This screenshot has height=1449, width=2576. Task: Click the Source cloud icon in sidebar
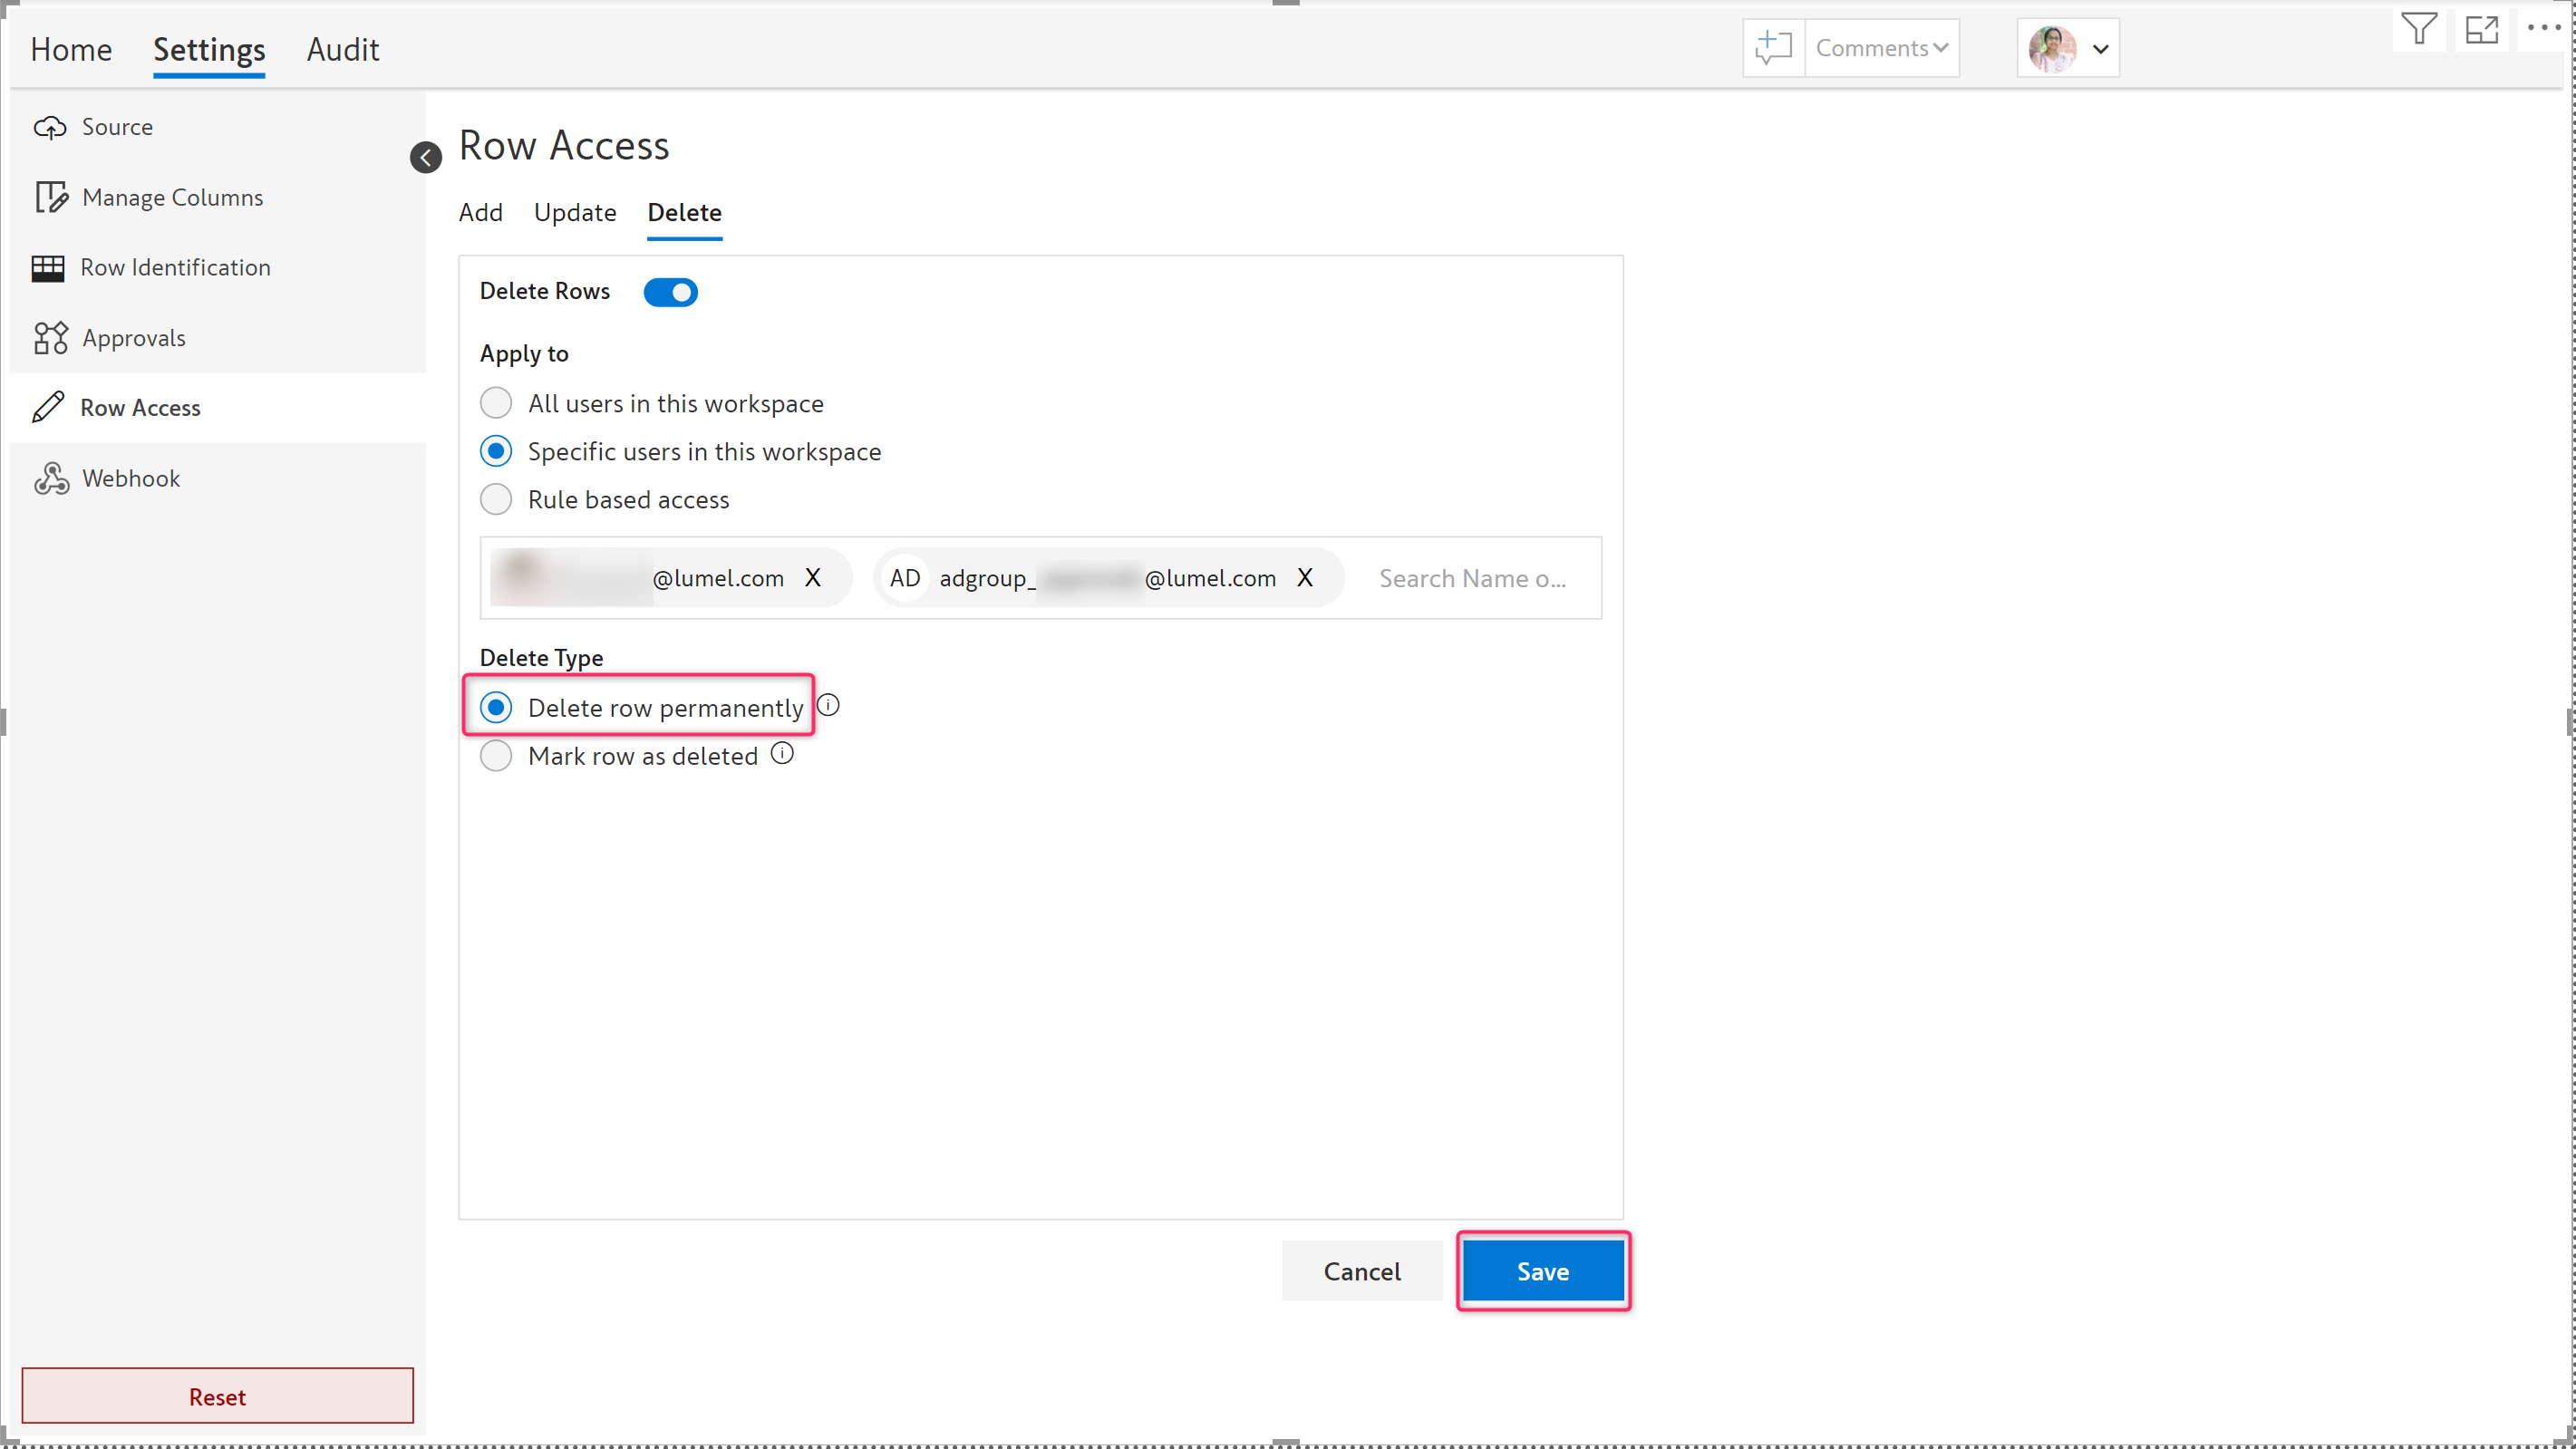click(50, 127)
